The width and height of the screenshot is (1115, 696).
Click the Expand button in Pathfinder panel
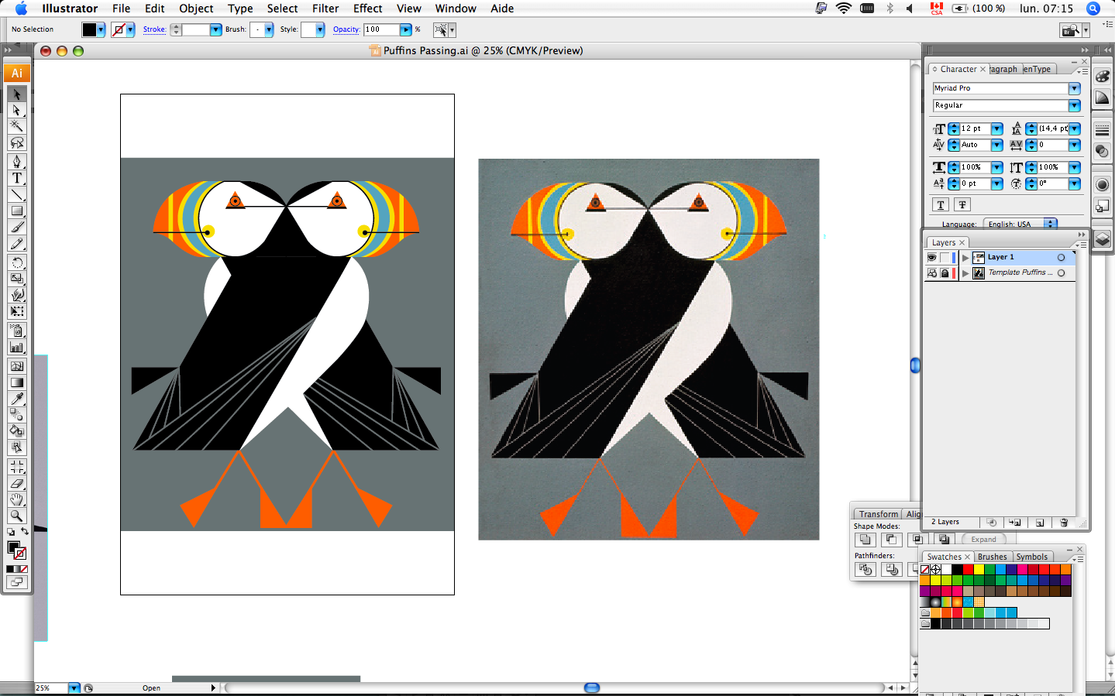click(x=984, y=540)
